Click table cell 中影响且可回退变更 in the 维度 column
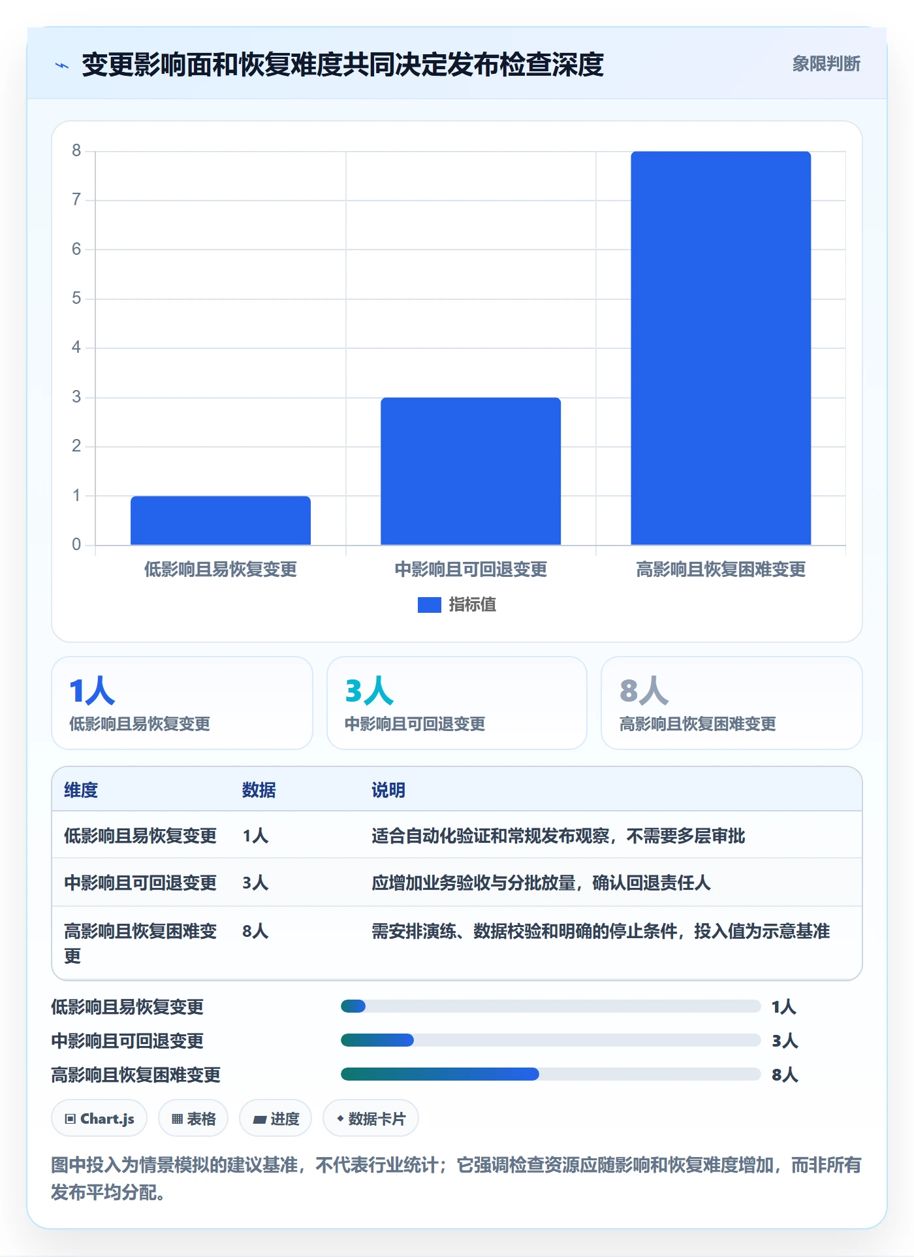The width and height of the screenshot is (914, 1257). click(140, 883)
